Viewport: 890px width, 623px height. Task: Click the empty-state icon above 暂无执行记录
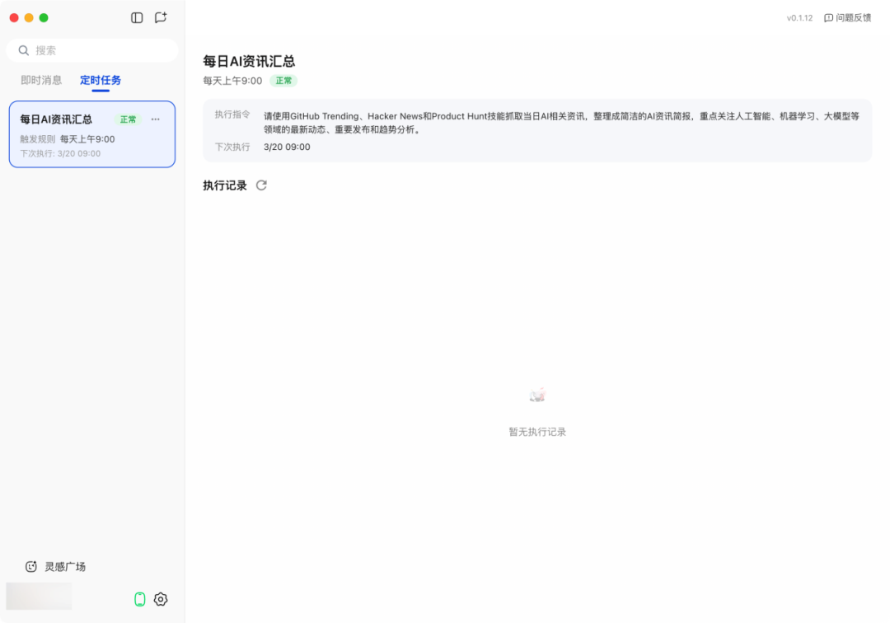coord(537,396)
